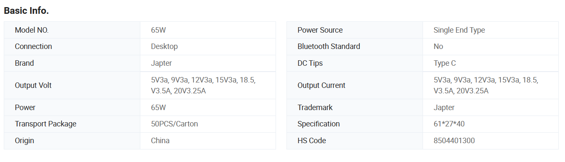Select the Japter brand value

coord(161,63)
